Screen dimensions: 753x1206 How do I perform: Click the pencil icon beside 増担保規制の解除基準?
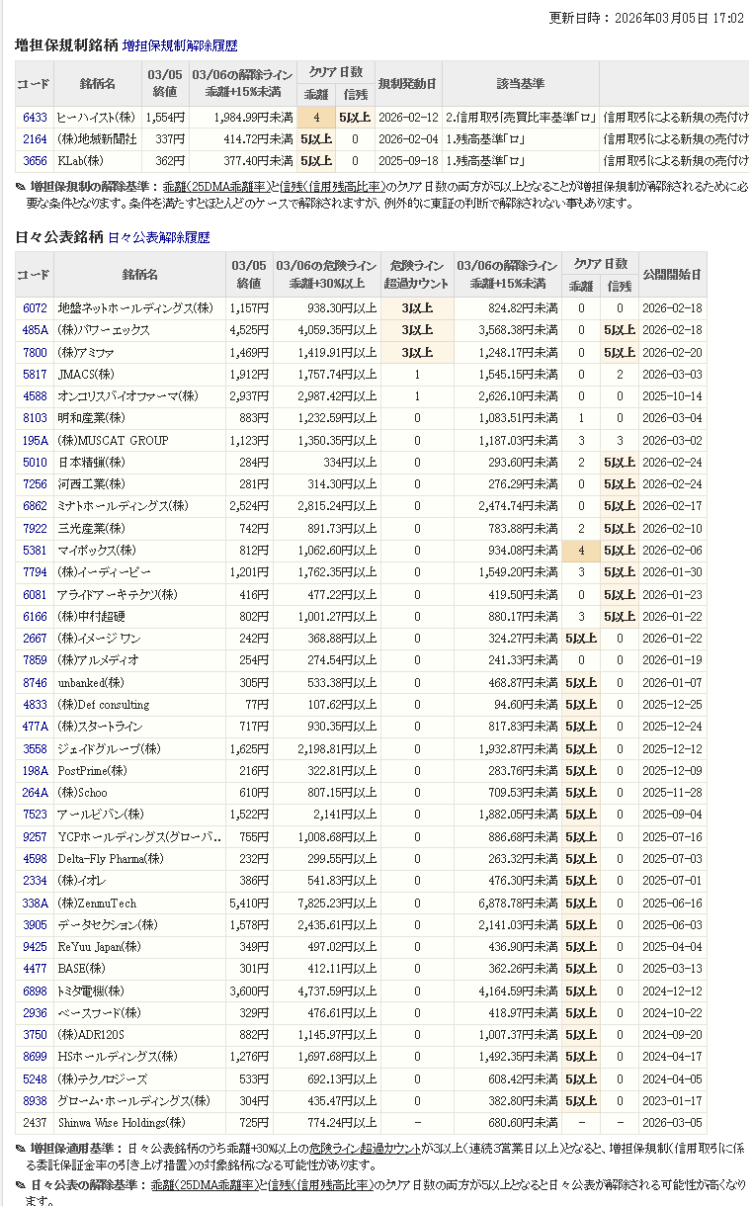click(x=21, y=187)
